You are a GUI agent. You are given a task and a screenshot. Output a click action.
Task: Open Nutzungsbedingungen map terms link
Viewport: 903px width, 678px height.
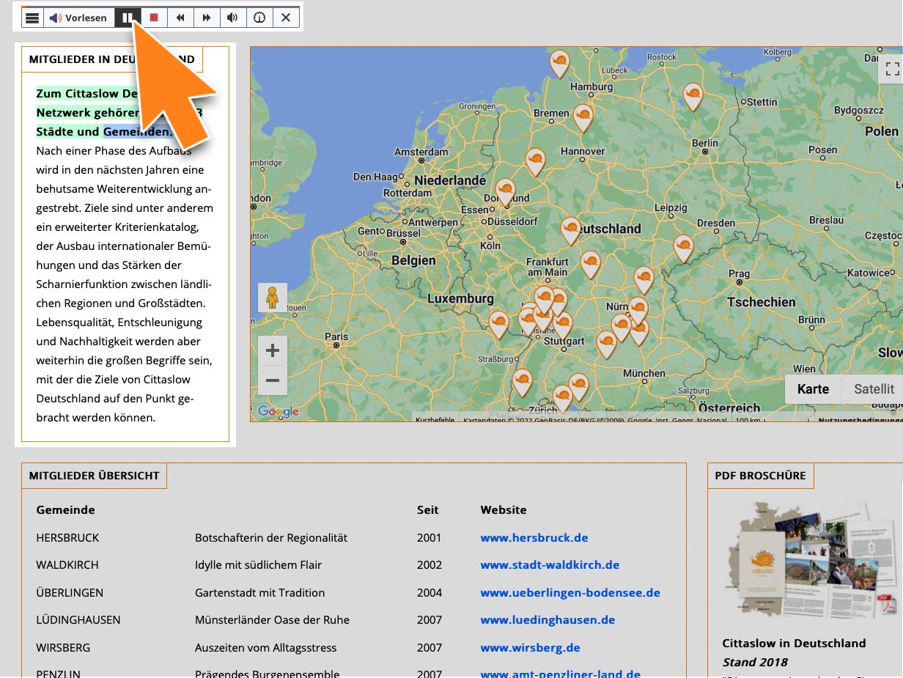click(860, 420)
